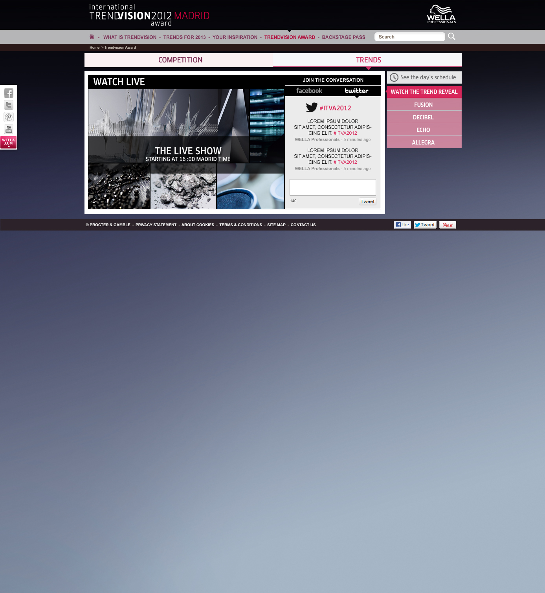
Task: Select the twitter conversation tab
Action: coord(357,91)
